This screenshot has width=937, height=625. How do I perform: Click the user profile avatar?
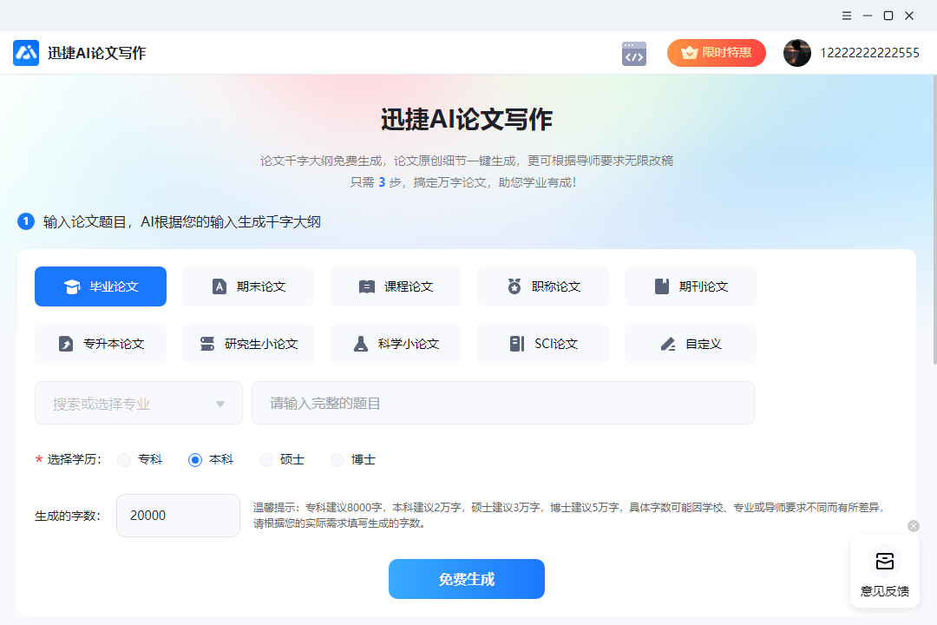pos(796,53)
